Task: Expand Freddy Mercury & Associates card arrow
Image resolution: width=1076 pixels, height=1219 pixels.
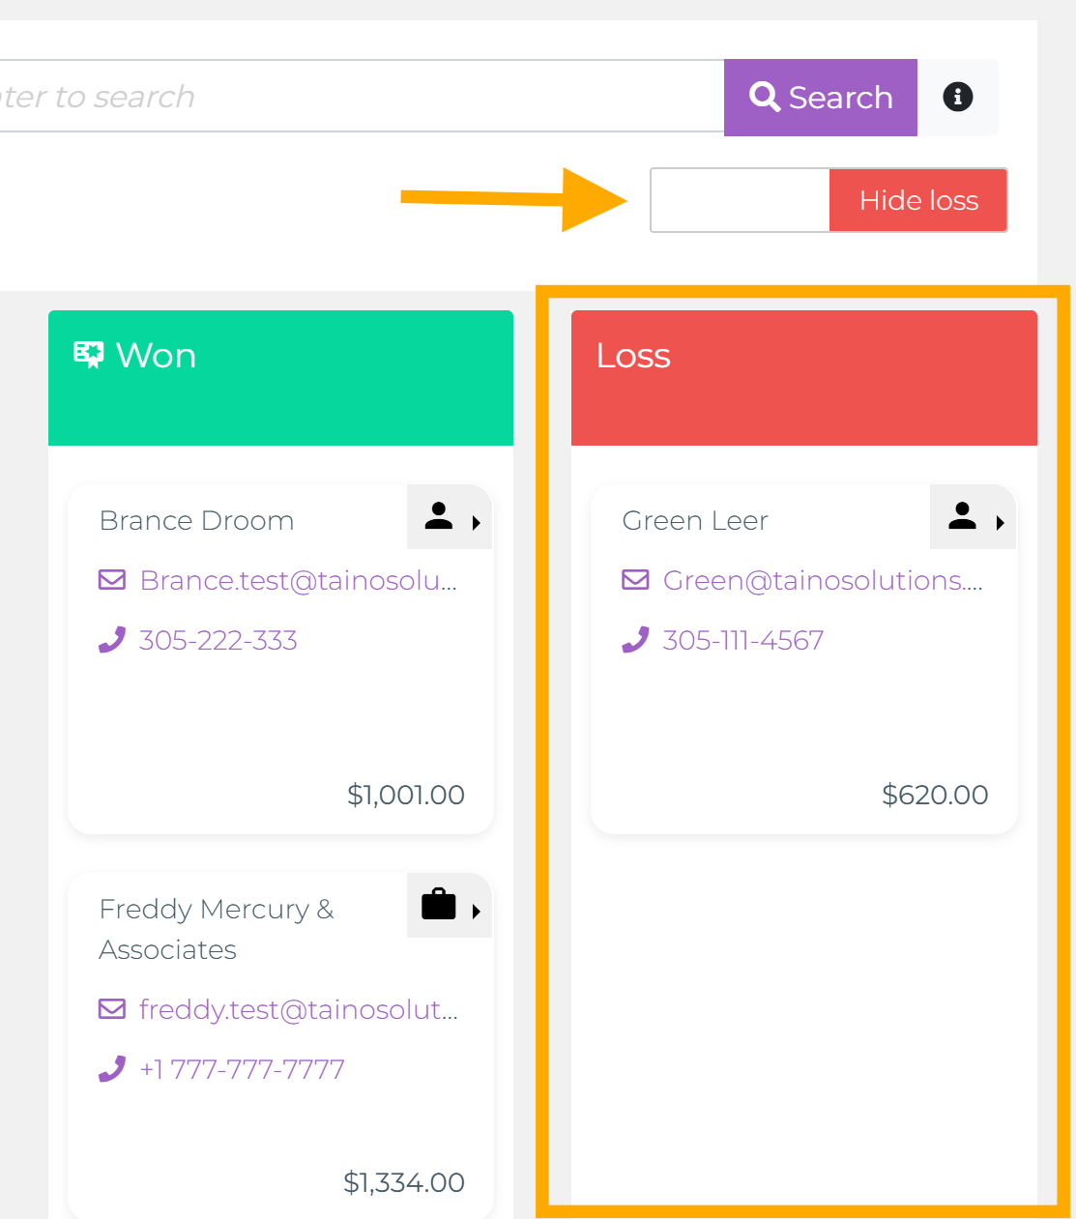Action: point(476,912)
